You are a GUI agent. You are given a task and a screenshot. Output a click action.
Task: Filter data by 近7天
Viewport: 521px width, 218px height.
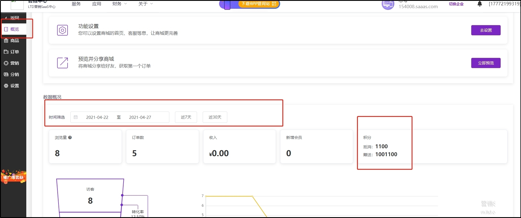186,117
